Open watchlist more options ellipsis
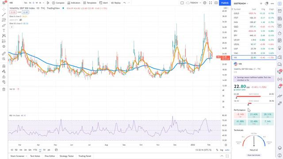This screenshot has width=283, height=159. (x=272, y=4)
